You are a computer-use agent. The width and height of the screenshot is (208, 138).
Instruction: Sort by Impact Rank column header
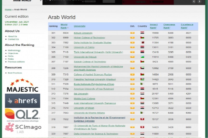pos(154,26)
